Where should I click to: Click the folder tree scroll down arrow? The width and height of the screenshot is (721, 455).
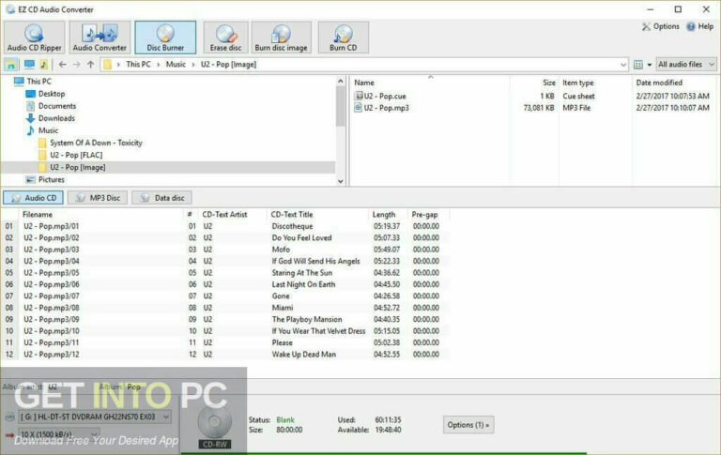coord(340,181)
